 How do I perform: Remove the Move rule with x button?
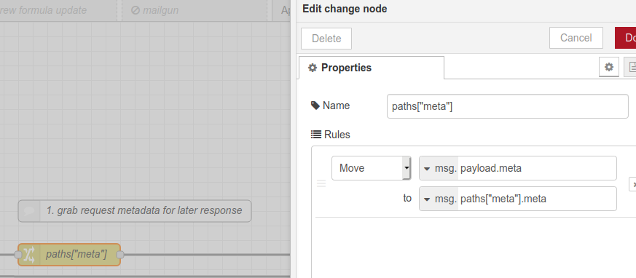pos(632,184)
